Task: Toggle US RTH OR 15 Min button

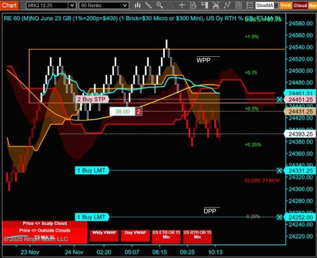Action: [x=197, y=236]
